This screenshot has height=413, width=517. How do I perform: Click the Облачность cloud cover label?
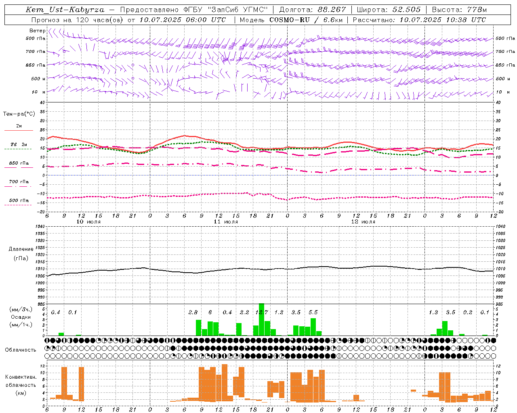(21, 350)
